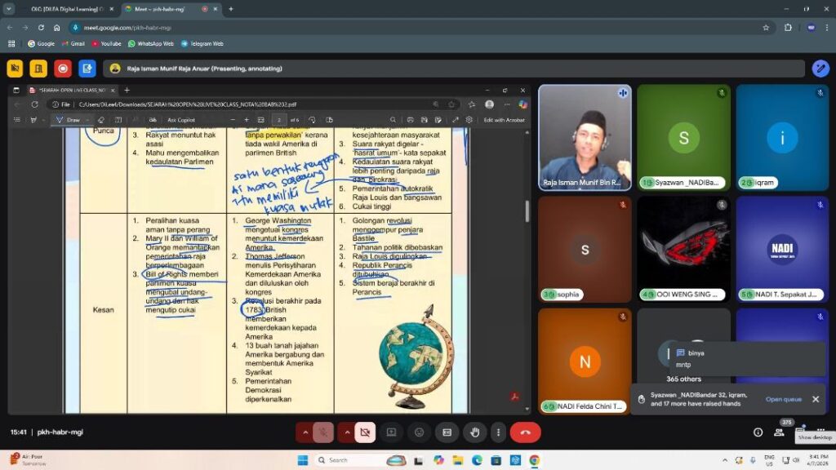Image resolution: width=836 pixels, height=470 pixels.
Task: Open the WhatsApp Web bookmark
Action: 151,43
